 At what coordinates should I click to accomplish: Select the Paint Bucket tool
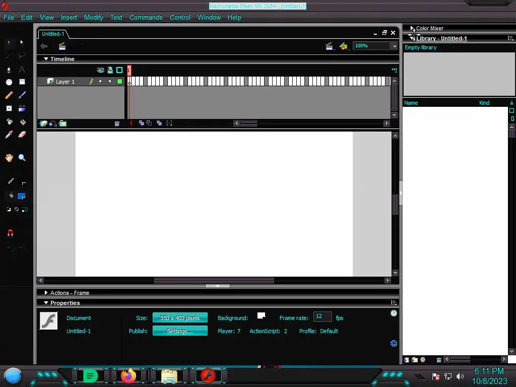tap(22, 122)
